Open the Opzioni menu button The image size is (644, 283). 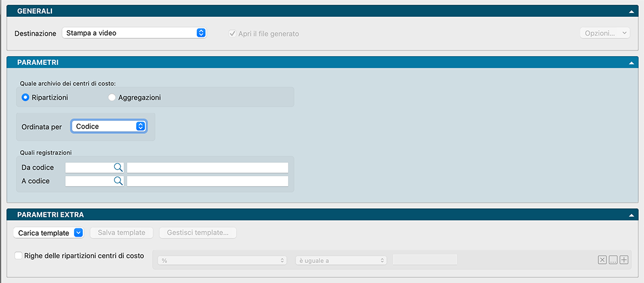click(605, 33)
